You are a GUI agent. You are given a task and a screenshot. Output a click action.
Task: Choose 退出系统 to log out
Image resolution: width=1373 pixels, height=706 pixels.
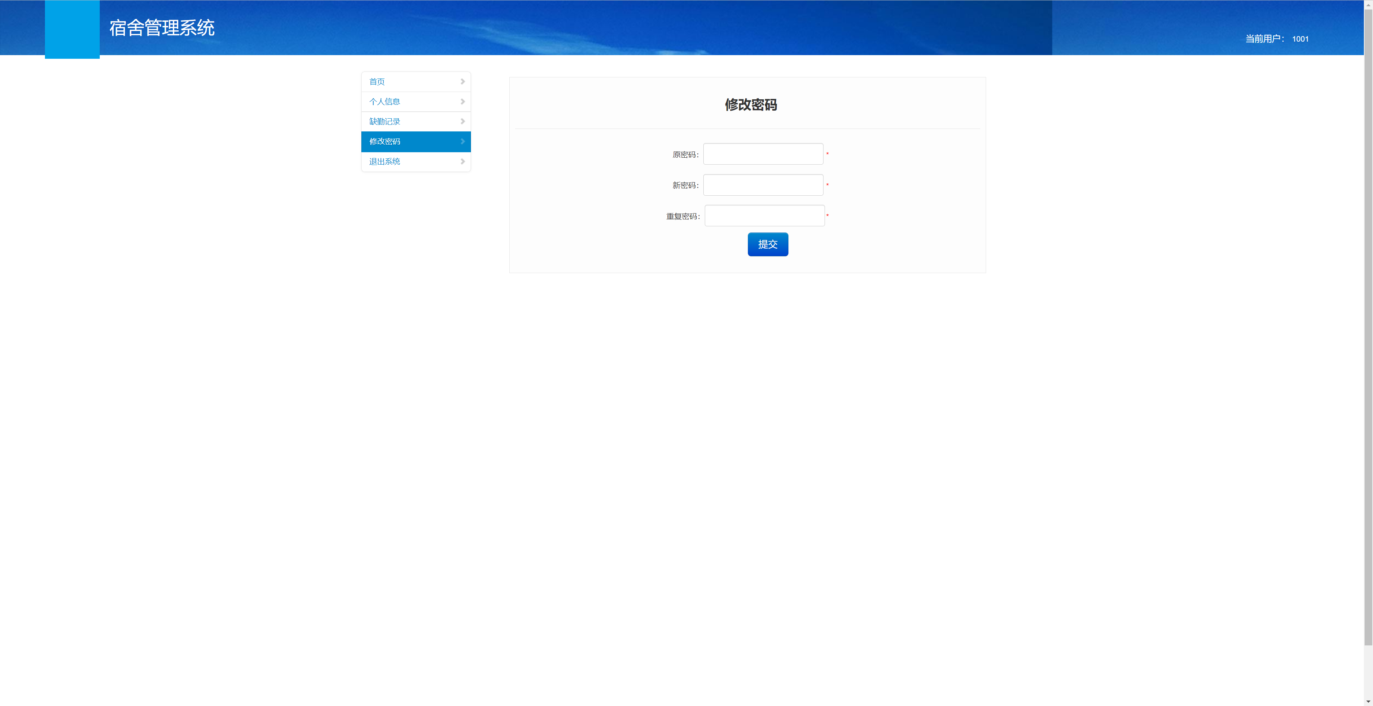tap(384, 161)
